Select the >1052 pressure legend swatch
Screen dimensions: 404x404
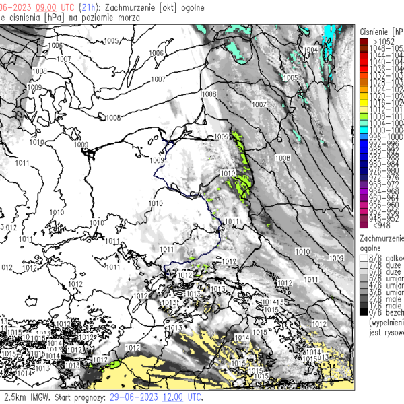click(364, 41)
